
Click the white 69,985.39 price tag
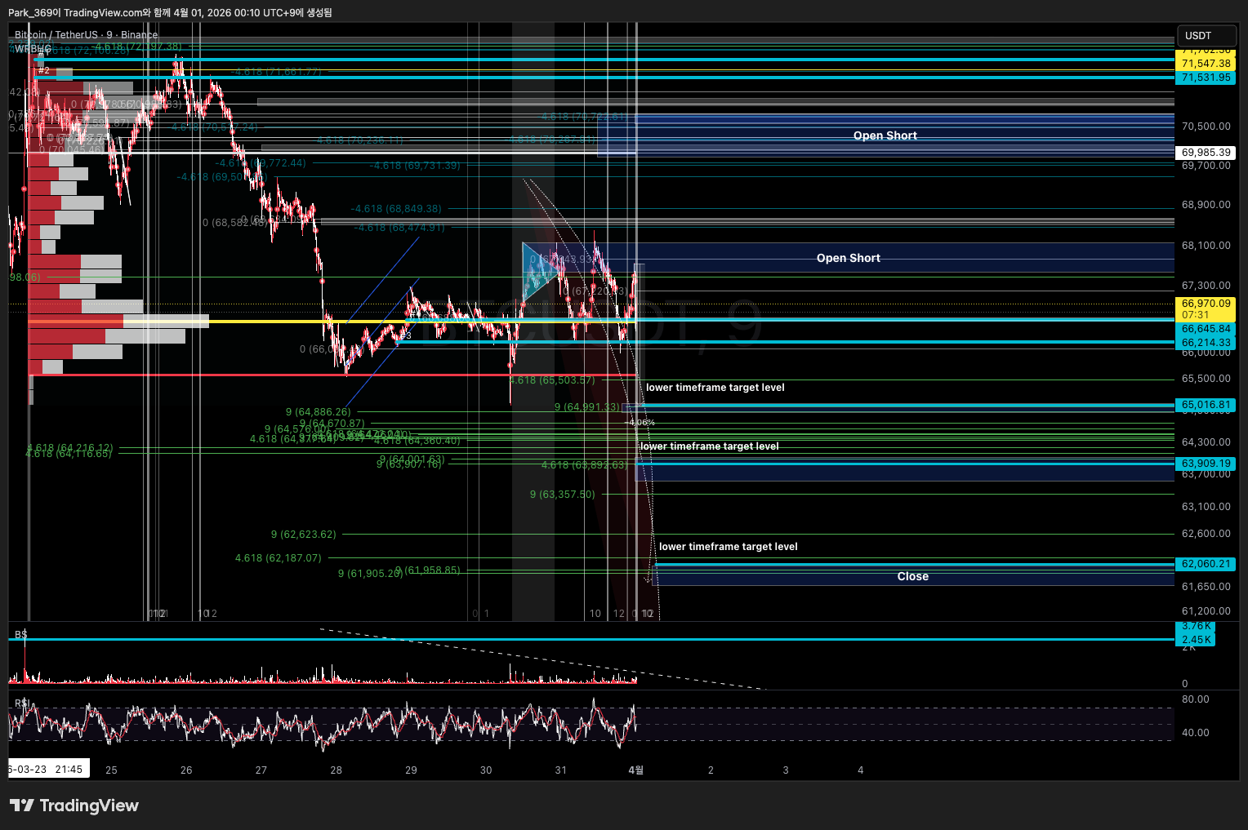1206,153
